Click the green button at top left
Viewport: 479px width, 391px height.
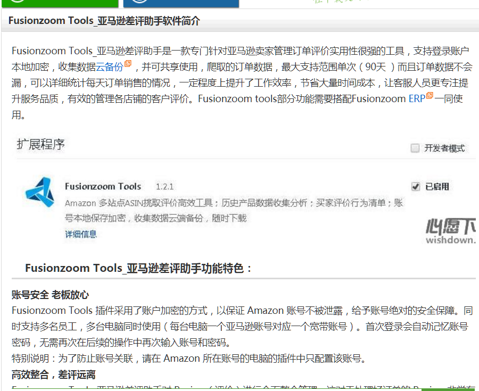tap(60, 3)
